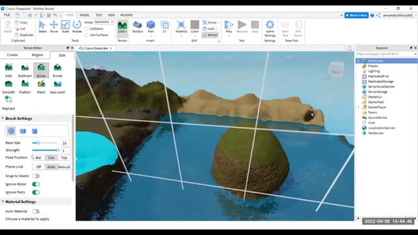Collapse the Brush Settings section
The image size is (418, 235).
pos(3,118)
